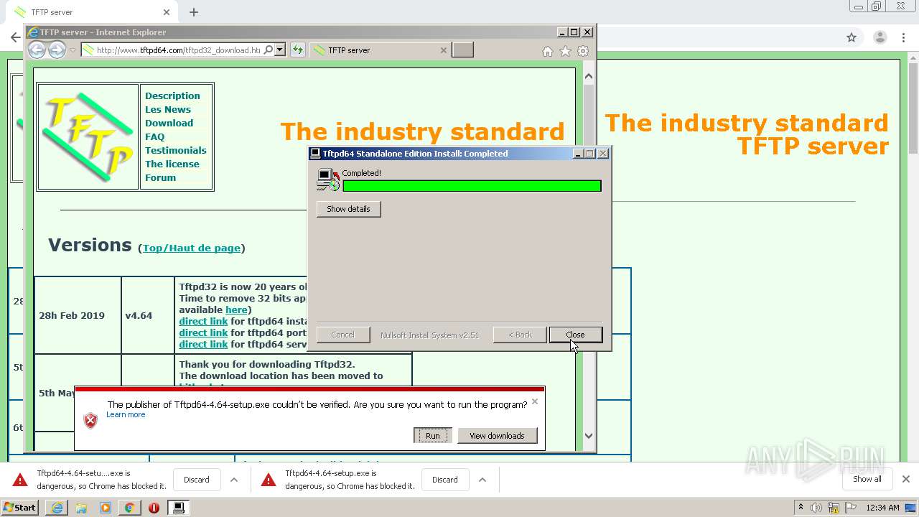919x517 pixels.
Task: Expand the IE address bar dropdown arrow
Action: click(x=280, y=50)
